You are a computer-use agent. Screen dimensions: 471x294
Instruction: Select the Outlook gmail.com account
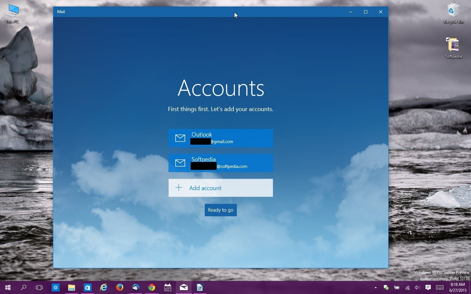point(220,138)
